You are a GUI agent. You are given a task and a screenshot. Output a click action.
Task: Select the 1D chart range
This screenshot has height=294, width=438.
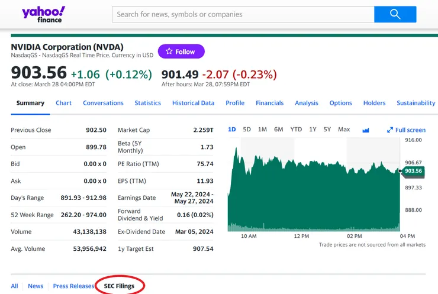pos(232,130)
